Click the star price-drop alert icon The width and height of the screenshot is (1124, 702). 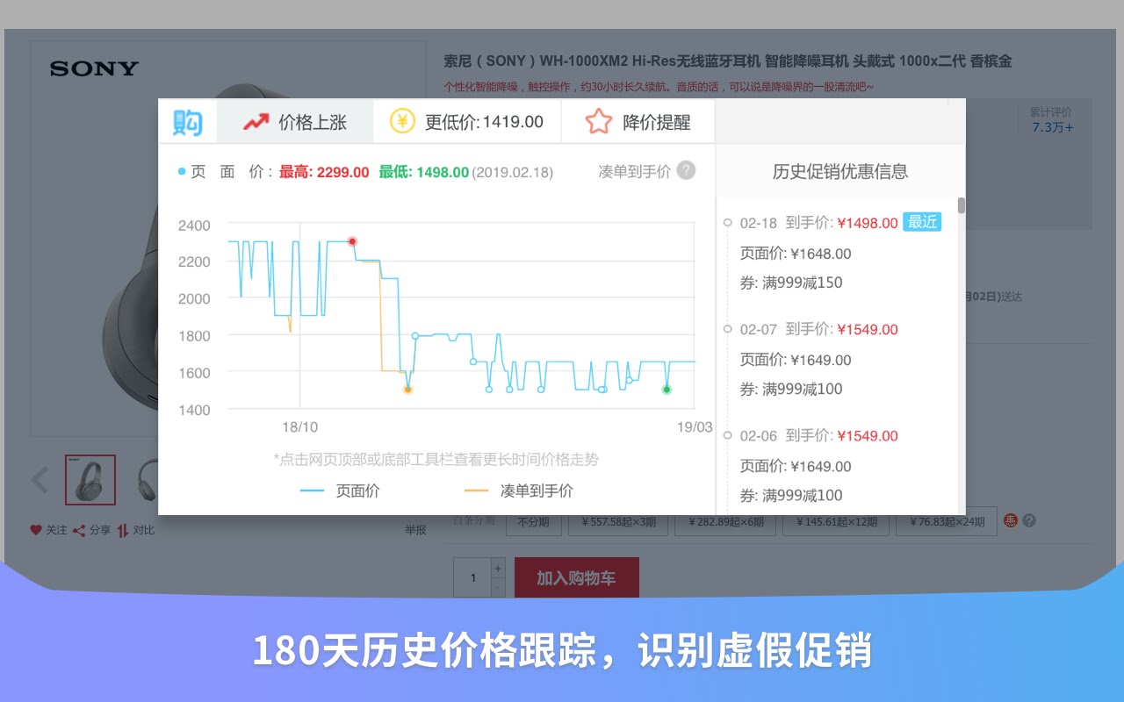tap(598, 121)
